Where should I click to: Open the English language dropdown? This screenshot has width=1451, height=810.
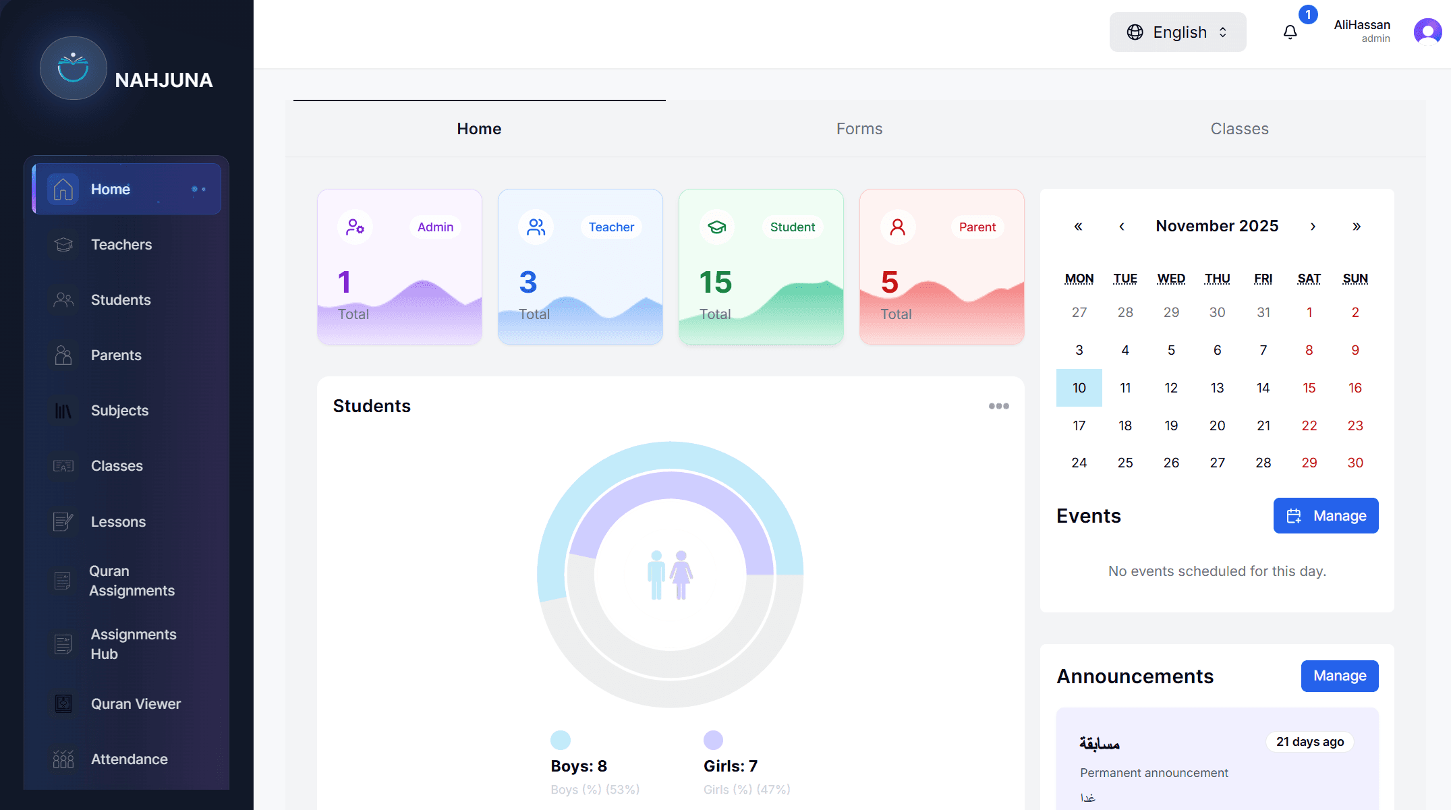coord(1178,32)
